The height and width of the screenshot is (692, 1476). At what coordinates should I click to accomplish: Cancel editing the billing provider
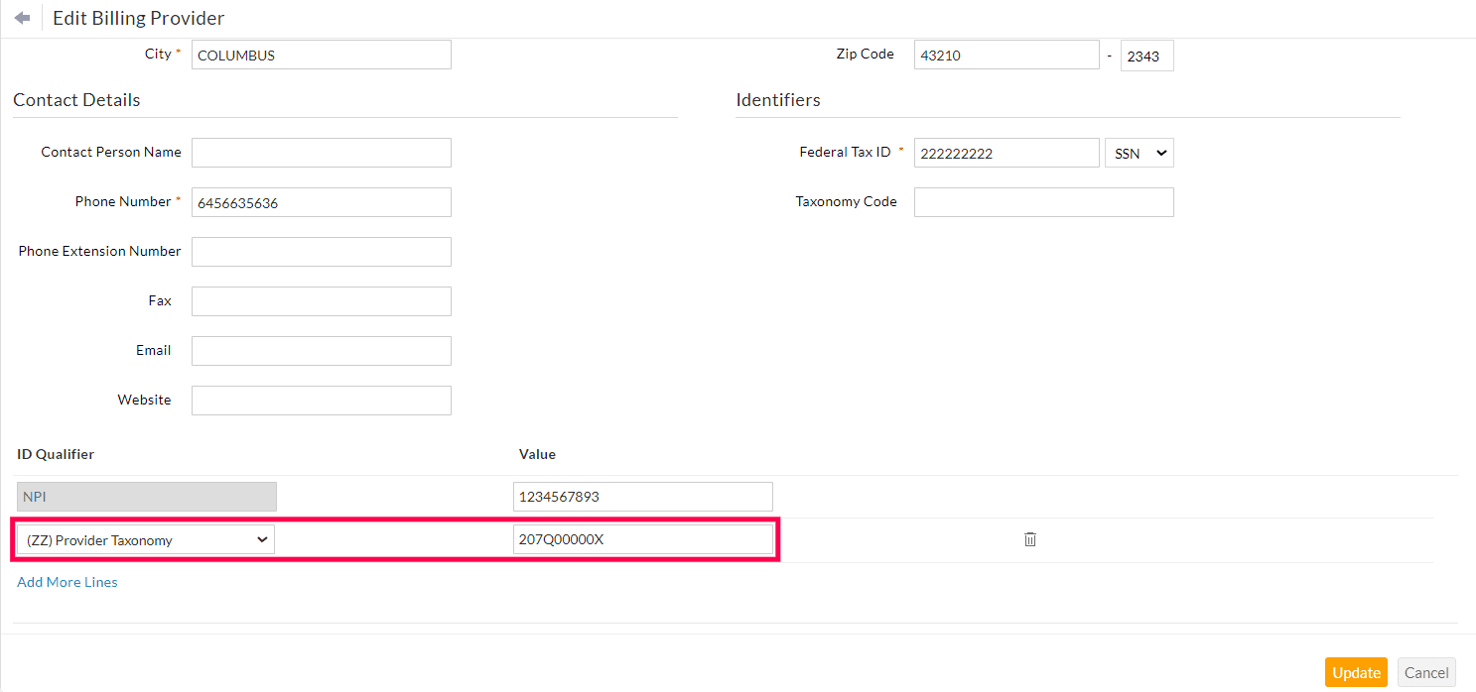1426,672
